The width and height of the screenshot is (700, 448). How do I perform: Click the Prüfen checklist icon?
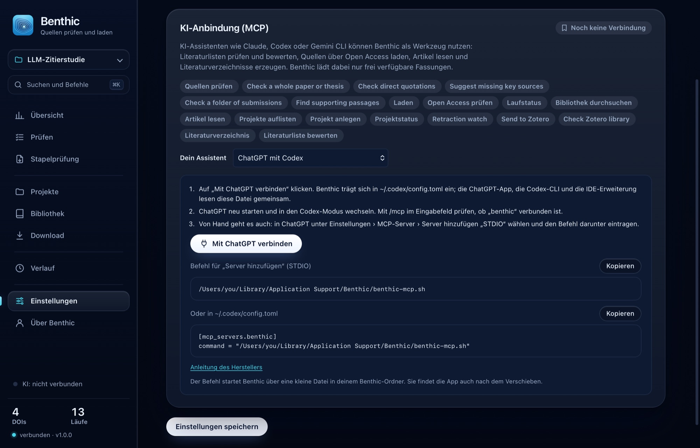click(20, 137)
